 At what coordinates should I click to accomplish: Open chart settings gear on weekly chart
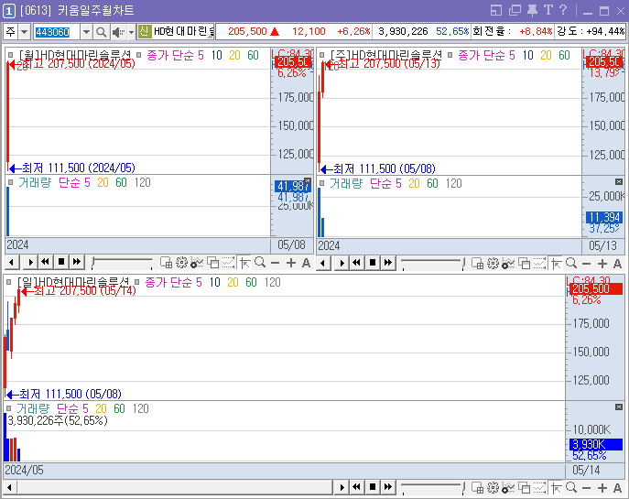coord(493,263)
